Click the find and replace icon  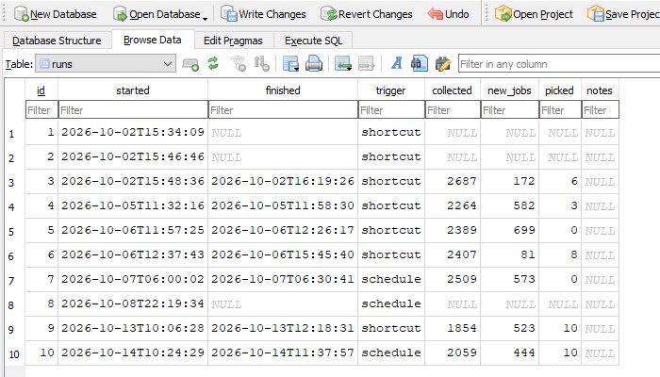[x=442, y=64]
